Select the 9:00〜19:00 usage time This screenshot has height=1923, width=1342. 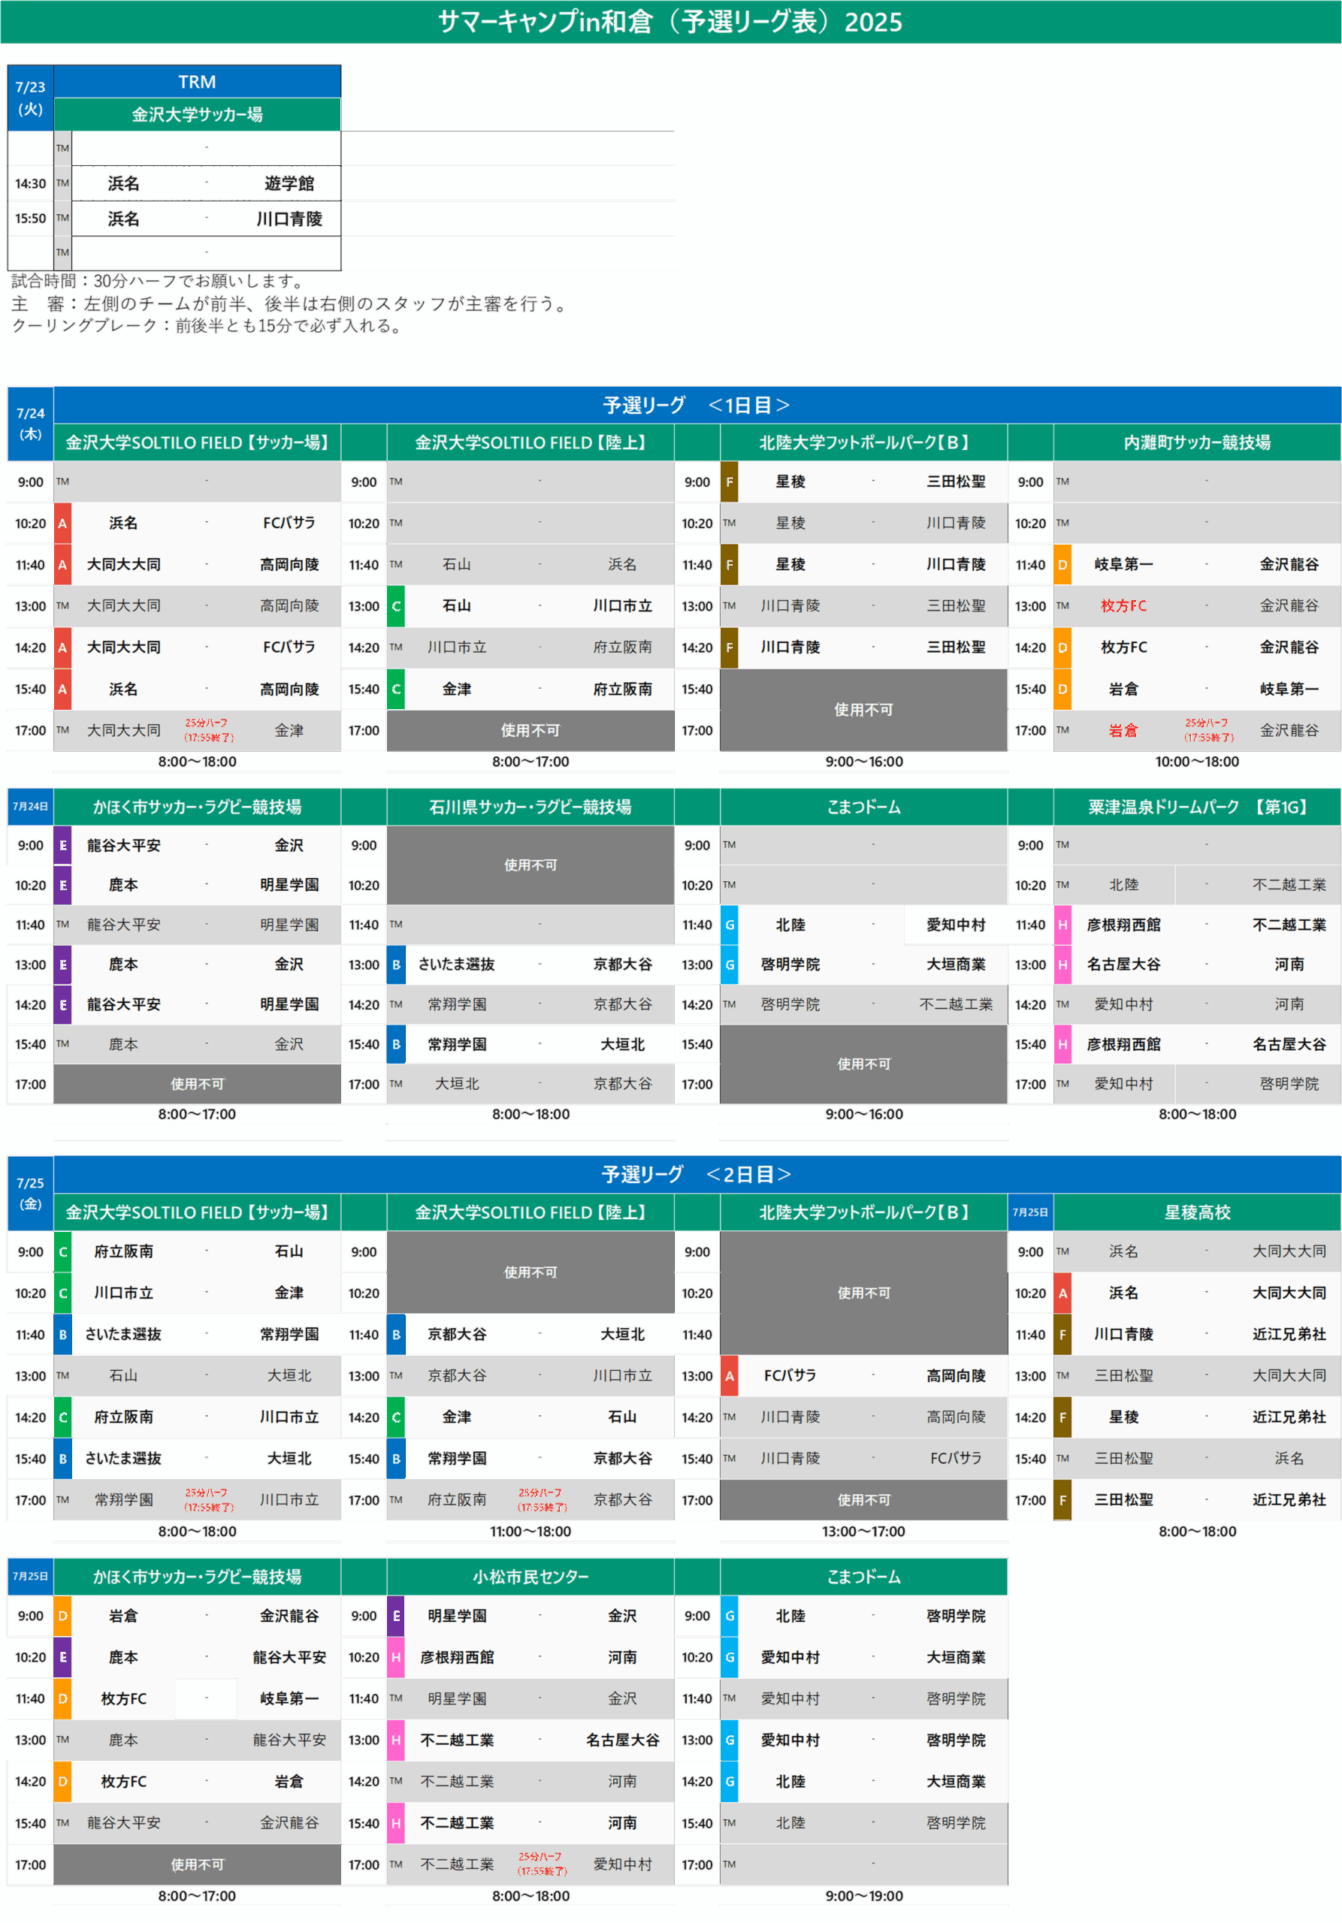click(x=863, y=1895)
